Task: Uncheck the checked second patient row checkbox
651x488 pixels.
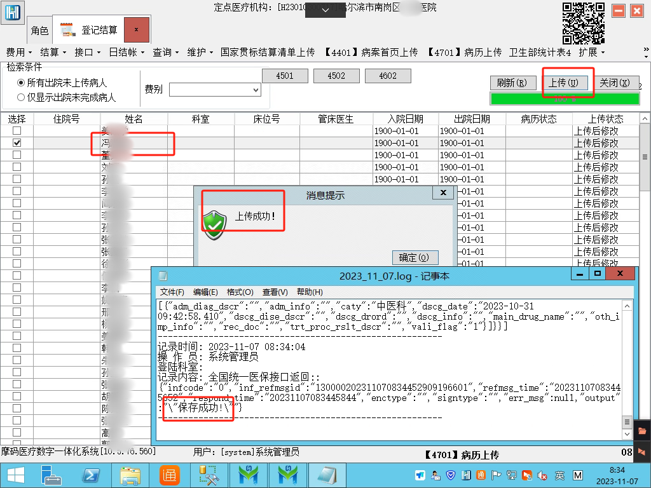Action: click(x=17, y=143)
